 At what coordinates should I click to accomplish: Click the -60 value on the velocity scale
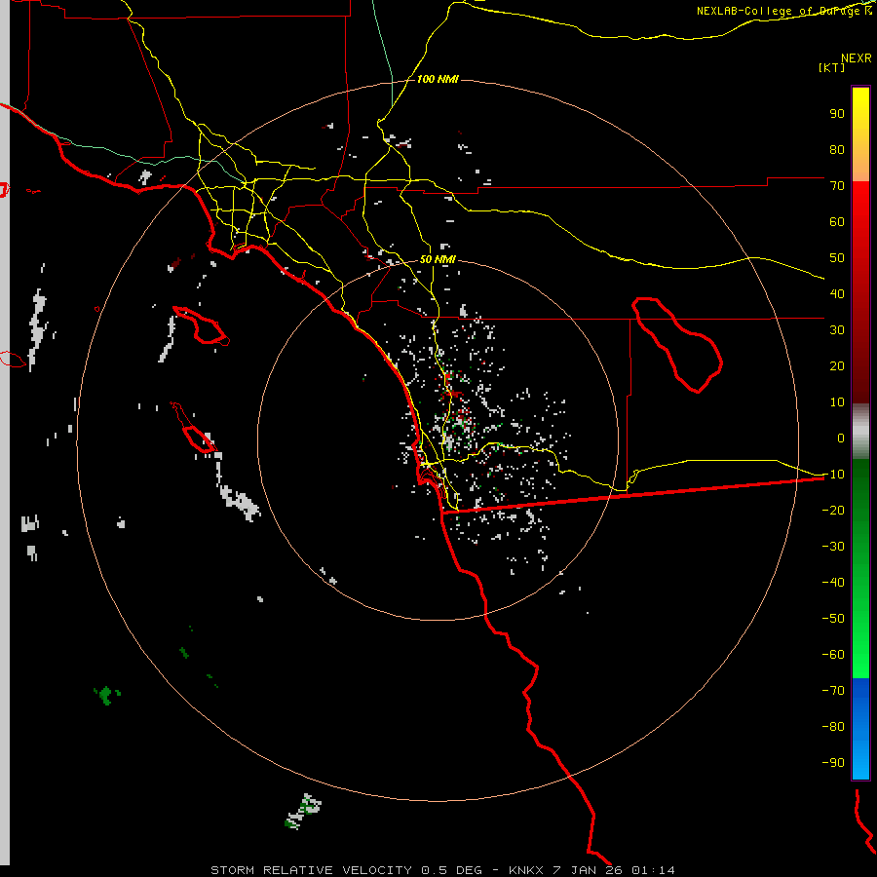(x=833, y=655)
